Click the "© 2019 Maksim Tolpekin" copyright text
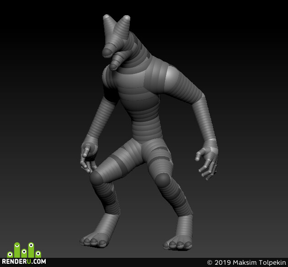 click(246, 262)
